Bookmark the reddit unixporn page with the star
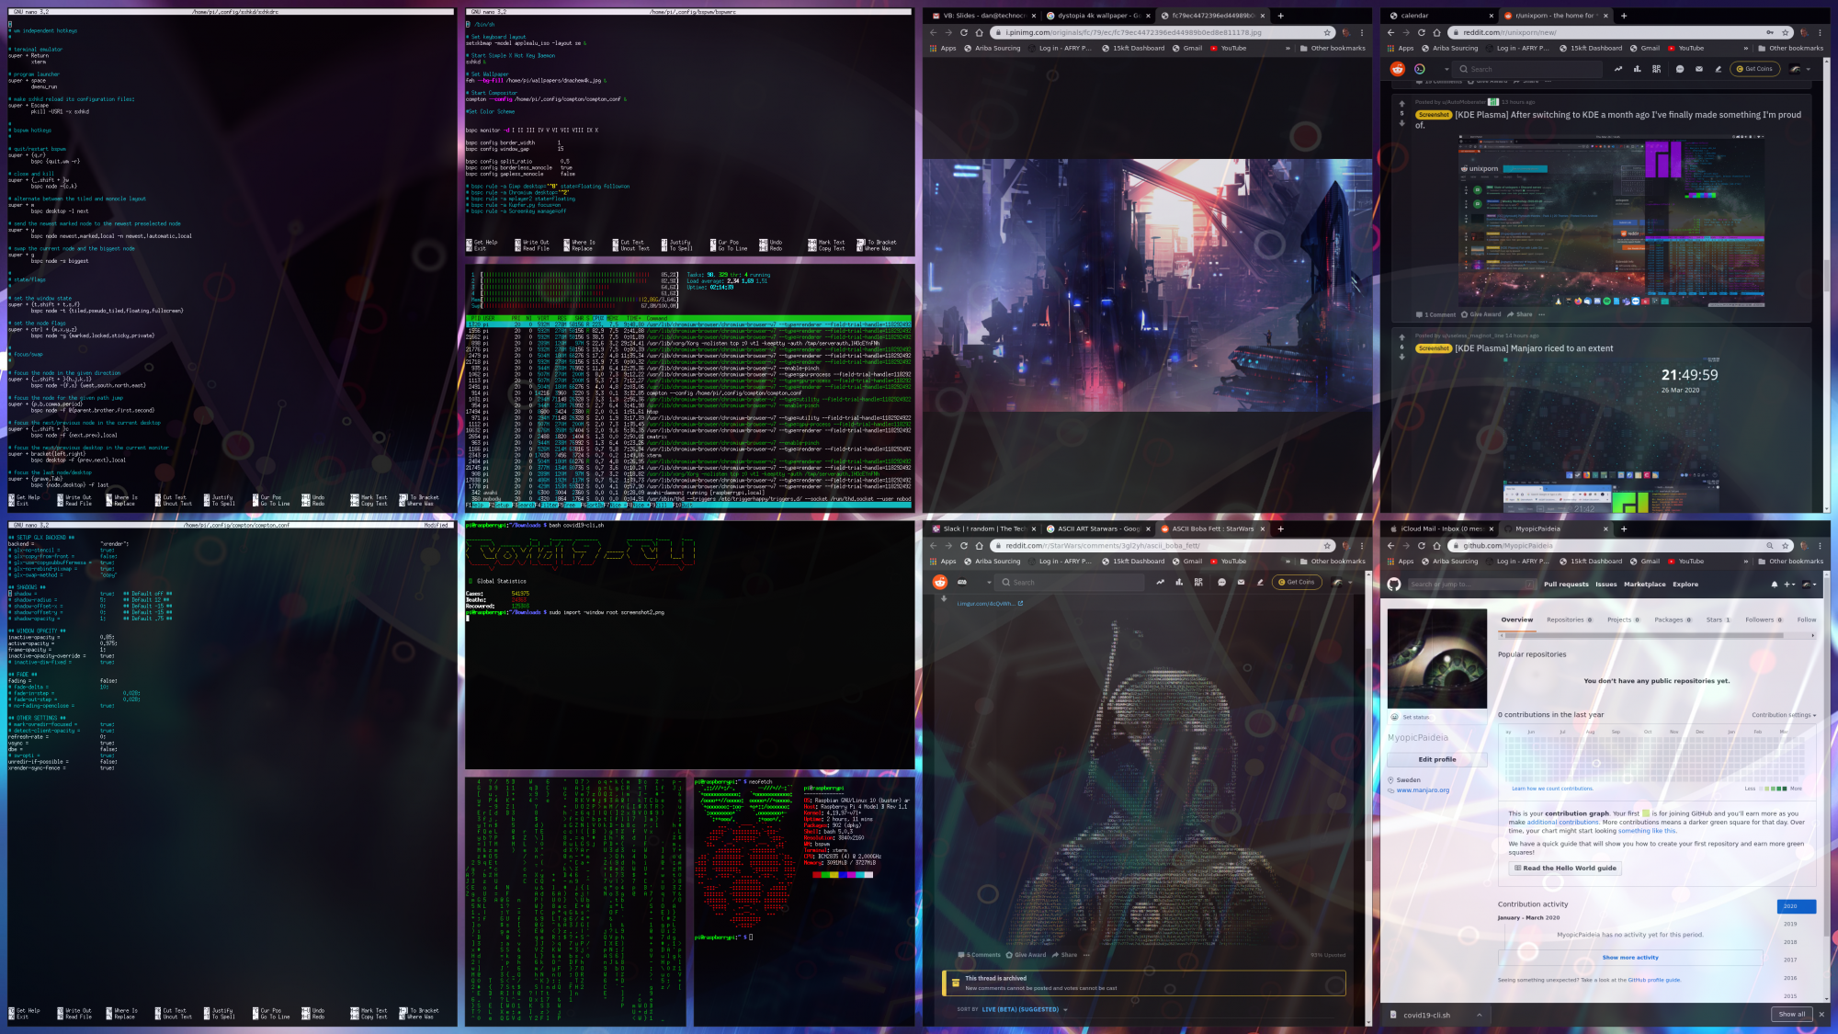This screenshot has width=1838, height=1034. point(1785,32)
